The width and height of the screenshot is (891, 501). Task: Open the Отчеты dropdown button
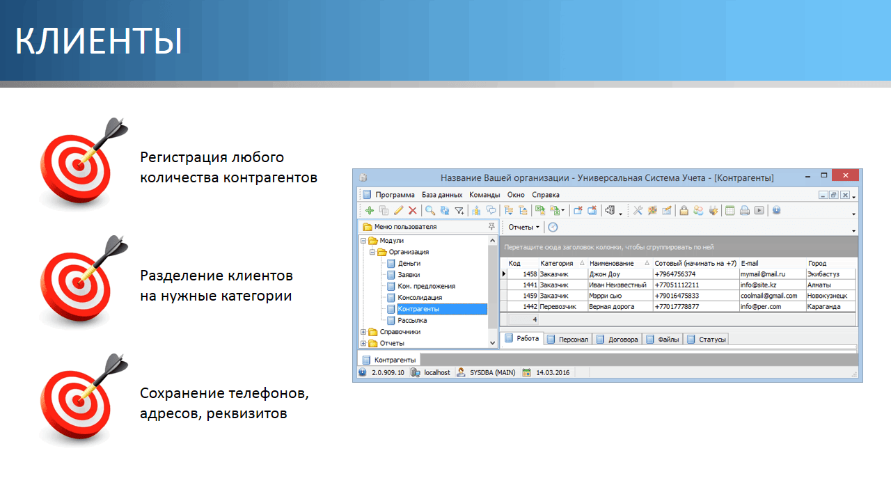tap(523, 227)
